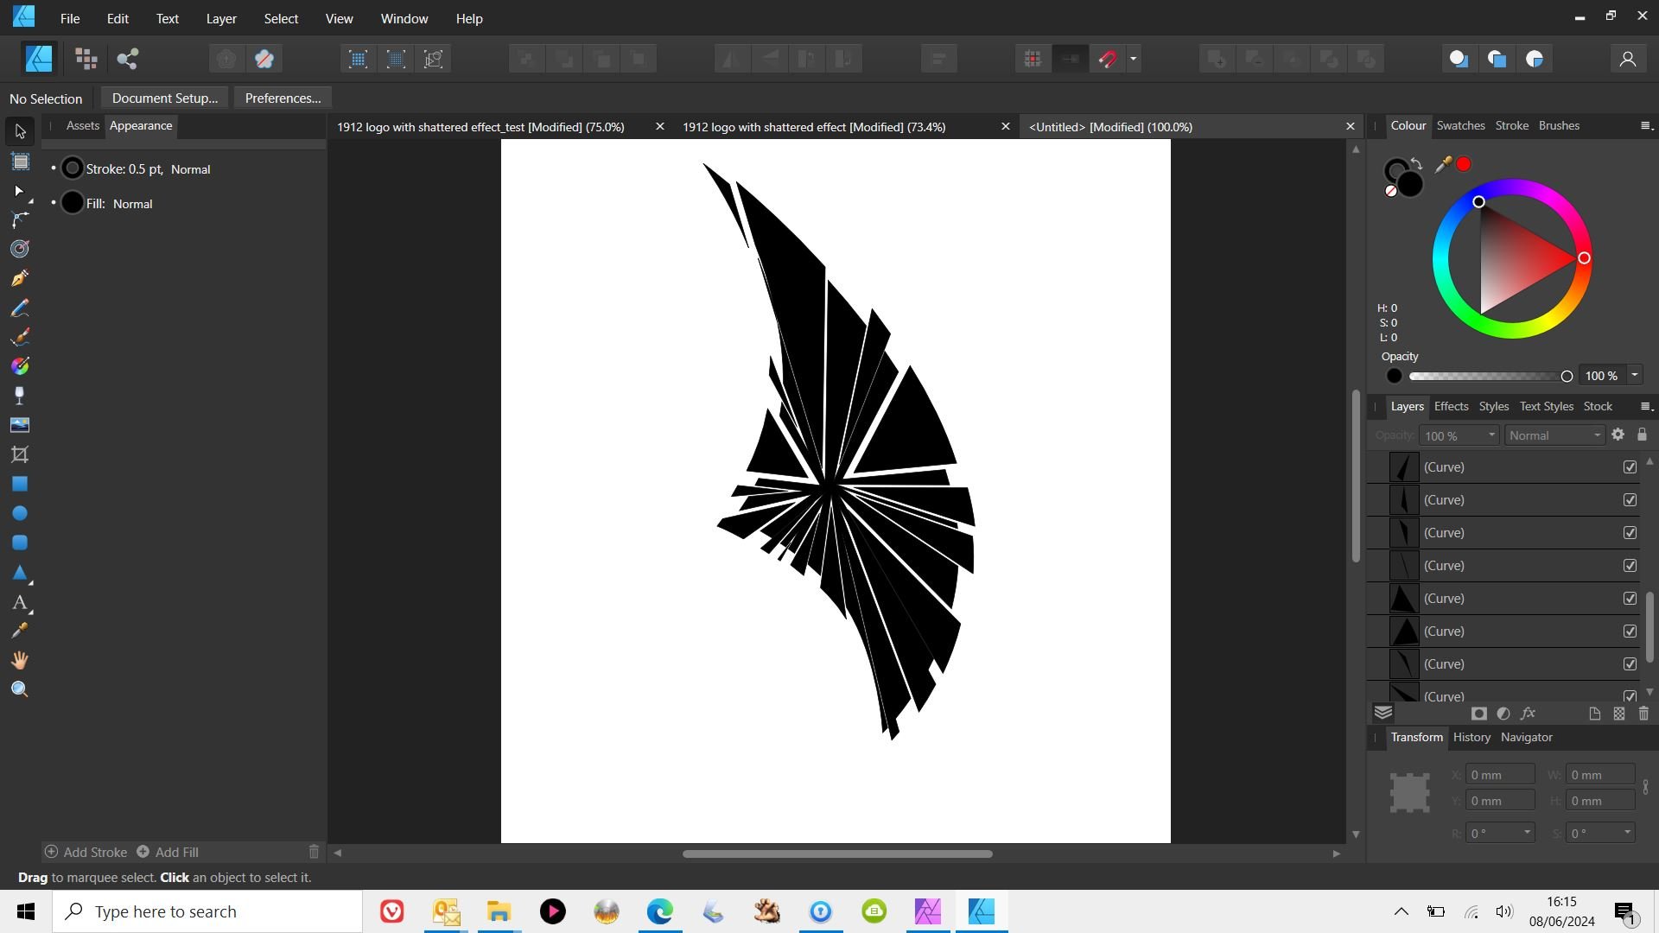Select the Zoom tool
1659x933 pixels.
tap(19, 689)
